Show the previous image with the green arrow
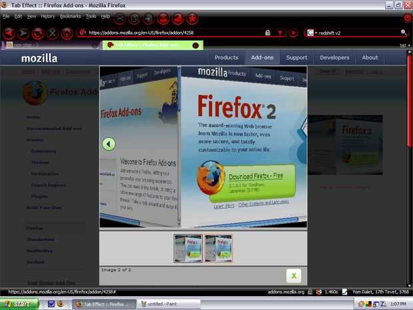This screenshot has height=310, width=413. click(109, 144)
